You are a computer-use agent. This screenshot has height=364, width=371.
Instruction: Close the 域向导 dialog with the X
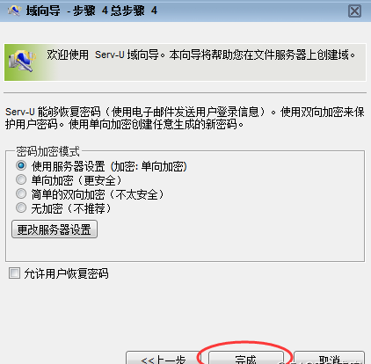(x=354, y=11)
